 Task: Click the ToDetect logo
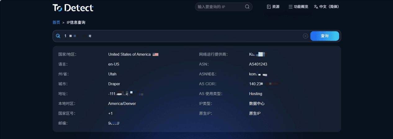tap(73, 7)
